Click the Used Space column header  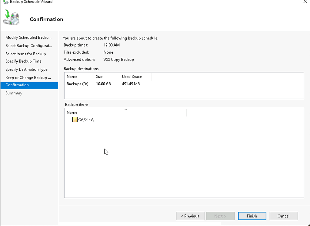[x=132, y=77]
